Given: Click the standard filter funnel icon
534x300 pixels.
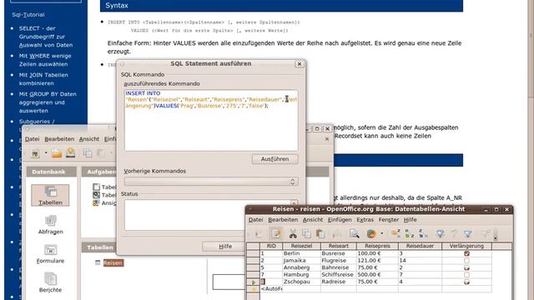Looking at the screenshot, I should [x=468, y=233].
